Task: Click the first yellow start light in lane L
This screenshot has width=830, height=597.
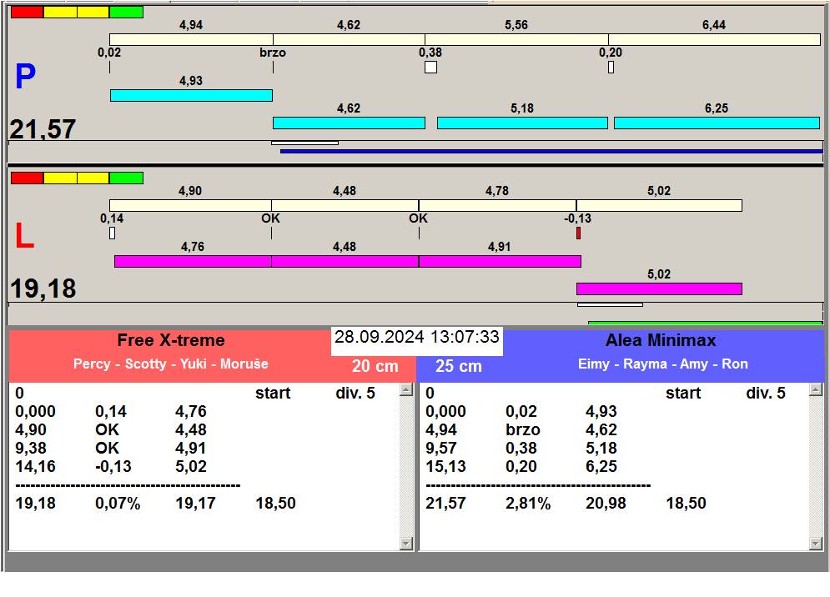Action: [x=60, y=178]
